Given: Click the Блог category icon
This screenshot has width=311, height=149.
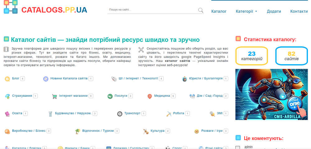Looking at the screenshot, I should click(x=7, y=79).
